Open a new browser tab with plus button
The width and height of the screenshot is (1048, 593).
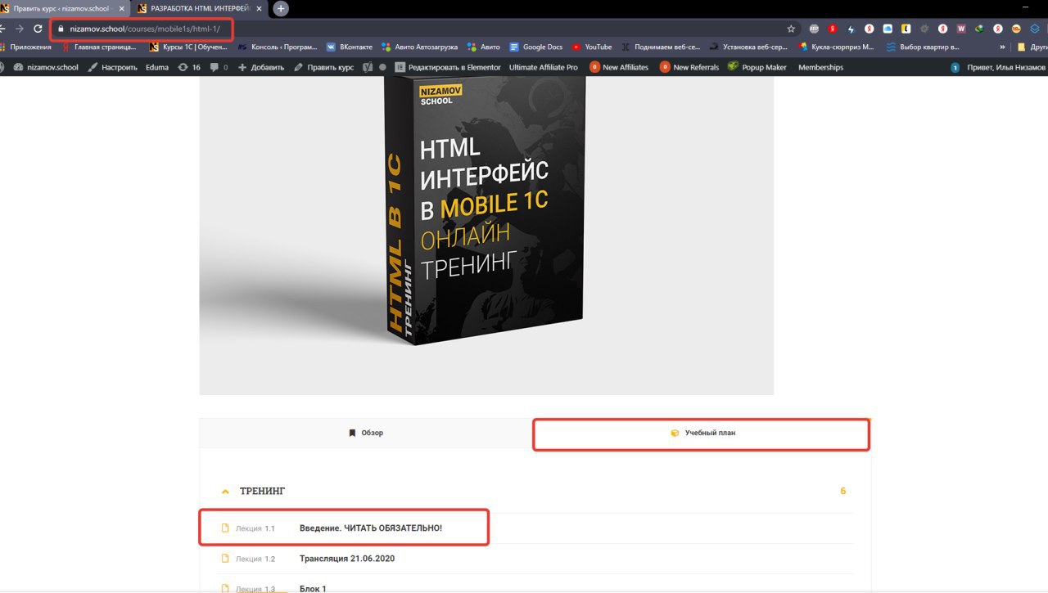tap(281, 8)
